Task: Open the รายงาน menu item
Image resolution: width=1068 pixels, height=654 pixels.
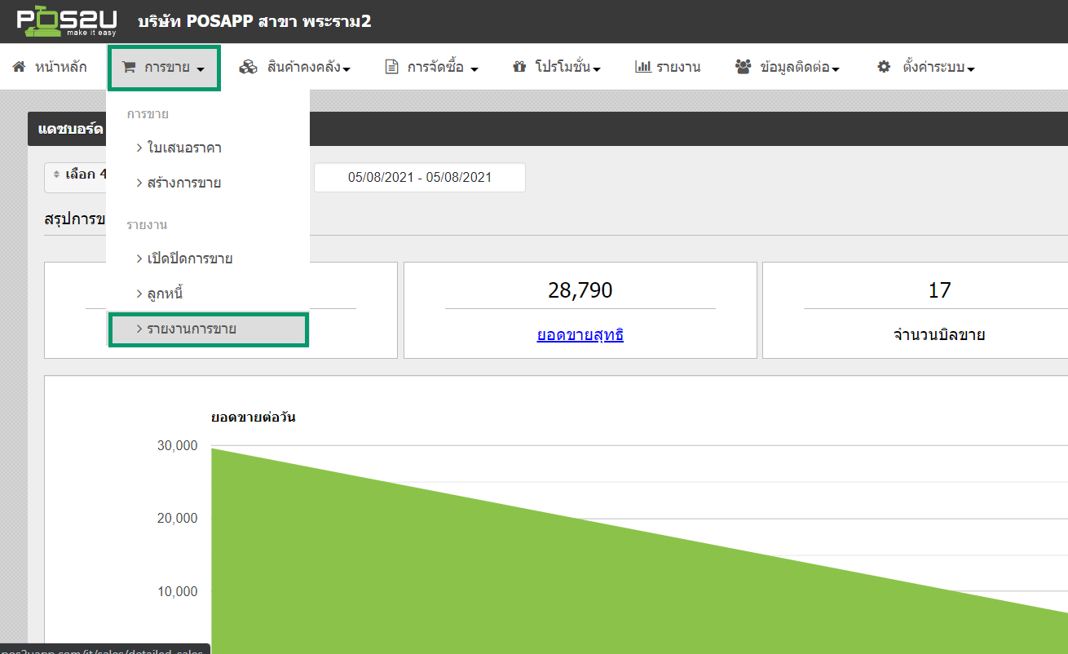Action: (x=668, y=67)
